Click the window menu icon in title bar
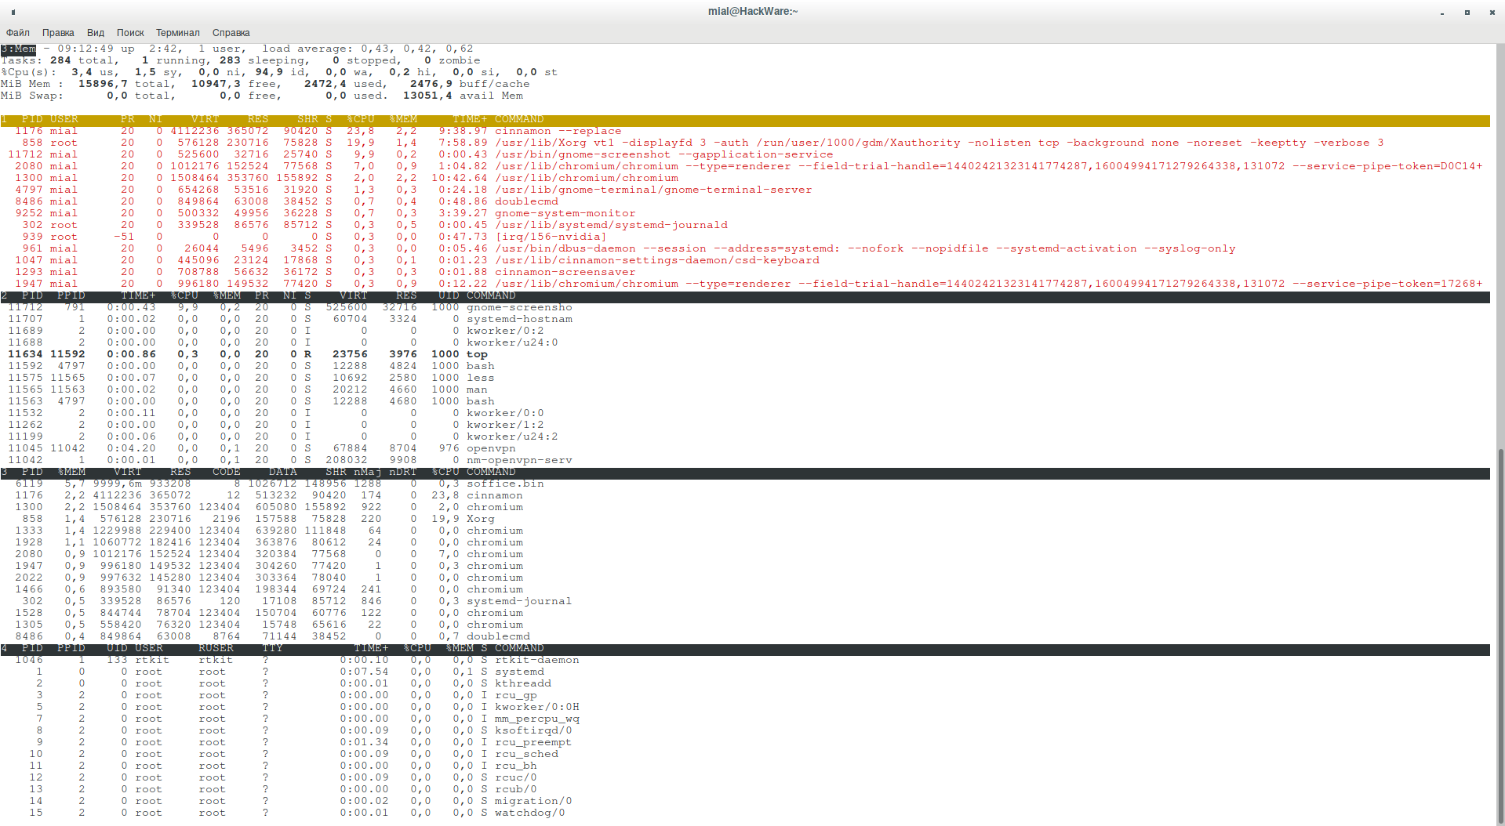This screenshot has width=1505, height=826. tap(13, 12)
